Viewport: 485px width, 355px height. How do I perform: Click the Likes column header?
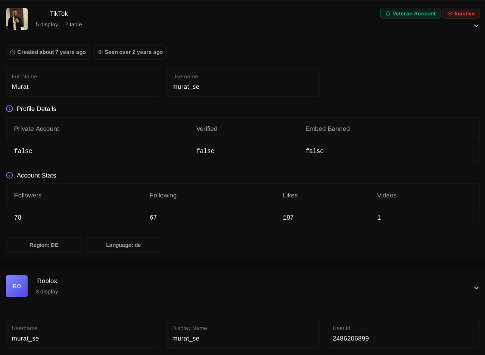(290, 195)
